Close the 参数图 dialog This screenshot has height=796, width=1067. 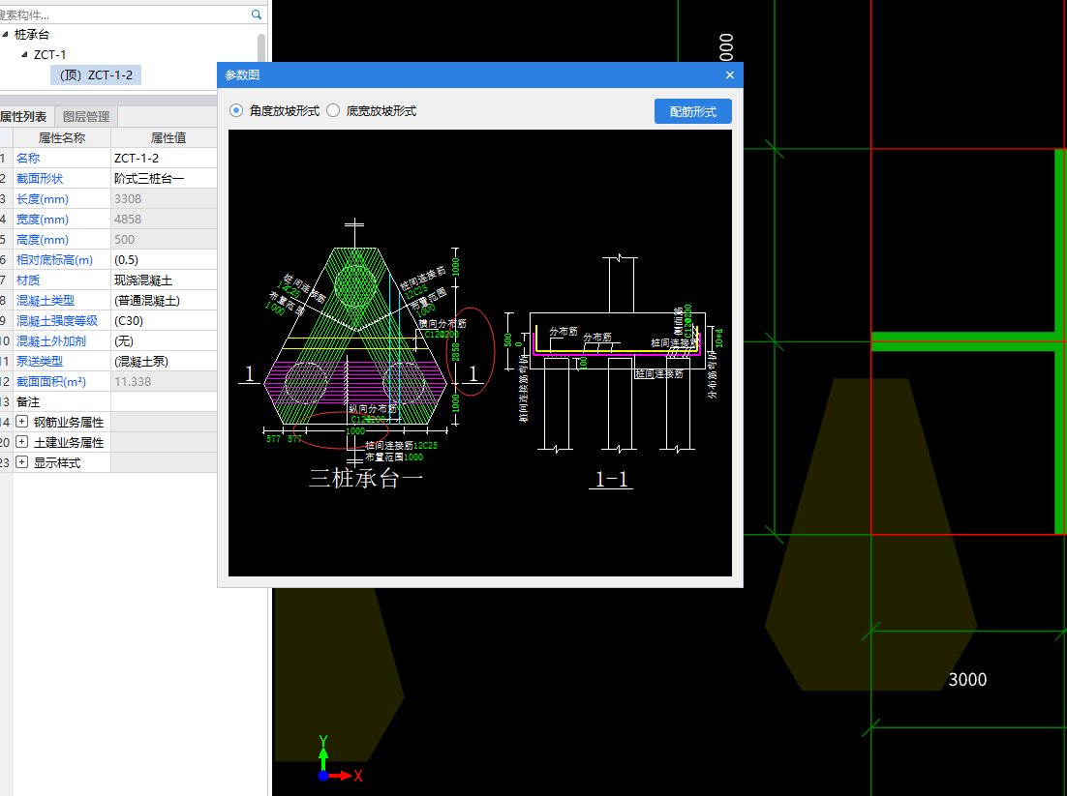click(x=729, y=74)
